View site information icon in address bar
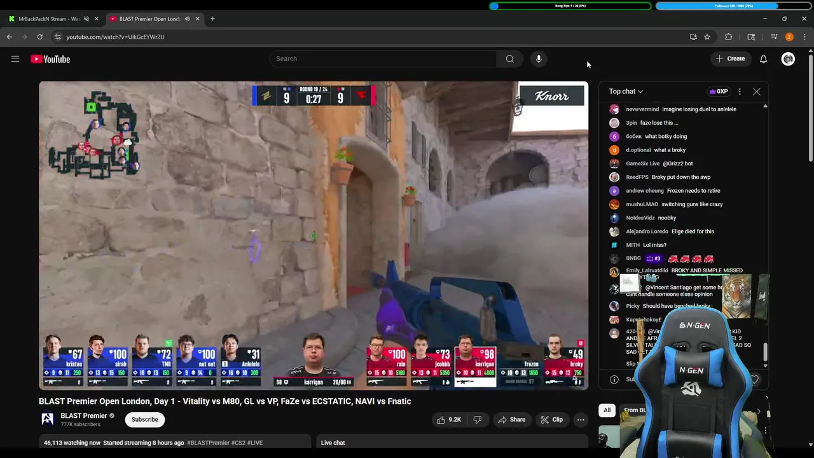814x458 pixels. [58, 37]
